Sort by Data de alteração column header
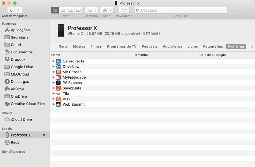The width and height of the screenshot is (255, 167). [x=226, y=55]
